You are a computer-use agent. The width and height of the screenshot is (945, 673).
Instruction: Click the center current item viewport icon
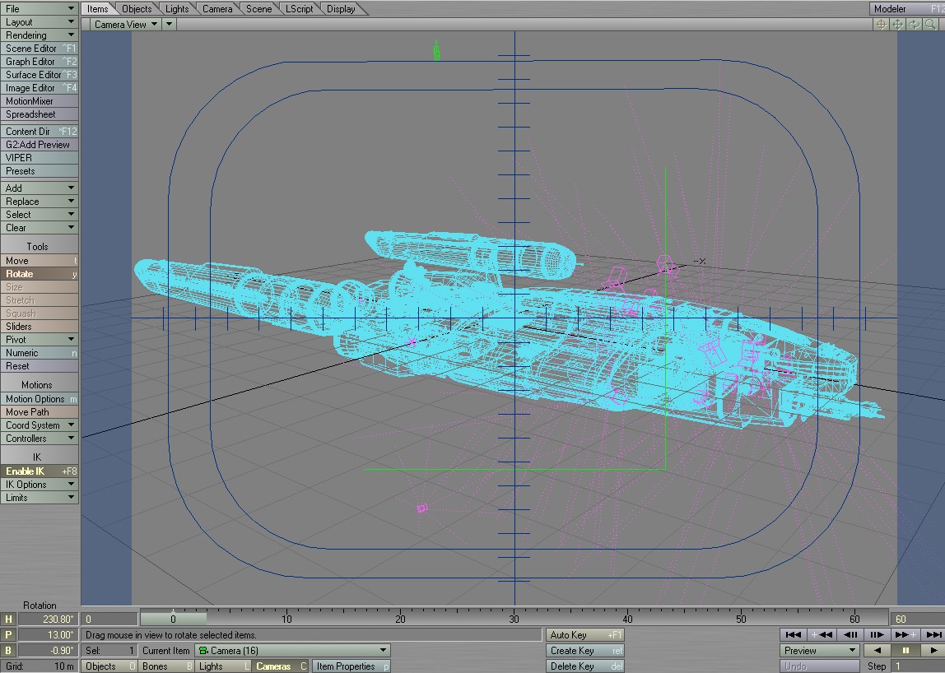(x=881, y=24)
